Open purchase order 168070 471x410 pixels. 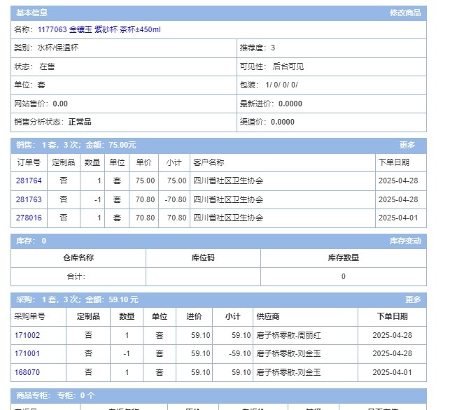coord(27,372)
